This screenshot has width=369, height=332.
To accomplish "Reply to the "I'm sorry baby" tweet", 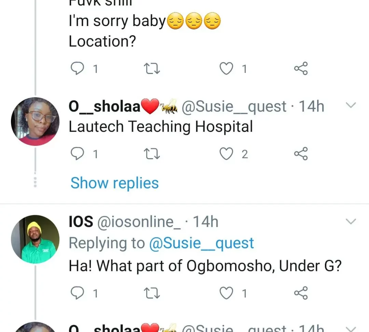I will click(78, 69).
